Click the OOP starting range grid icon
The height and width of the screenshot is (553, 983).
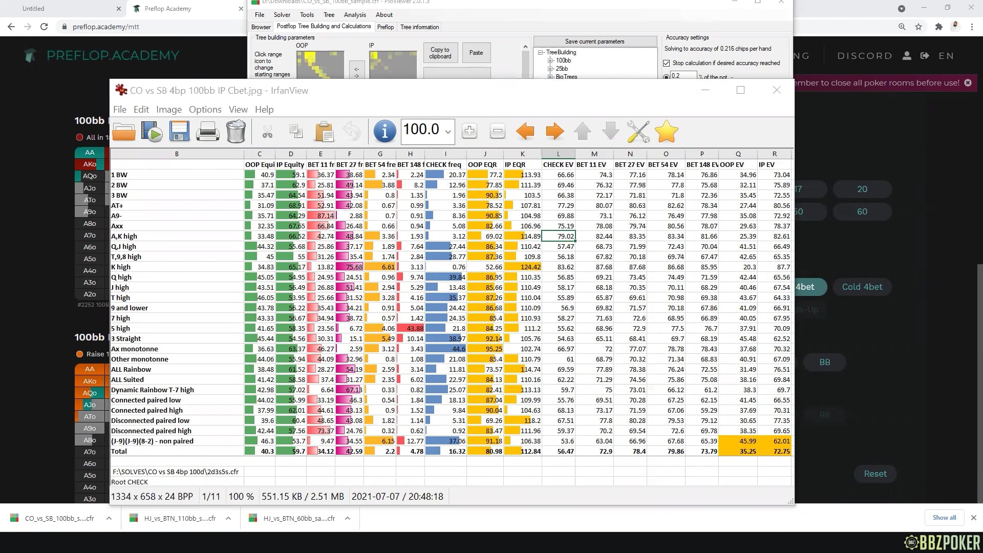[320, 64]
